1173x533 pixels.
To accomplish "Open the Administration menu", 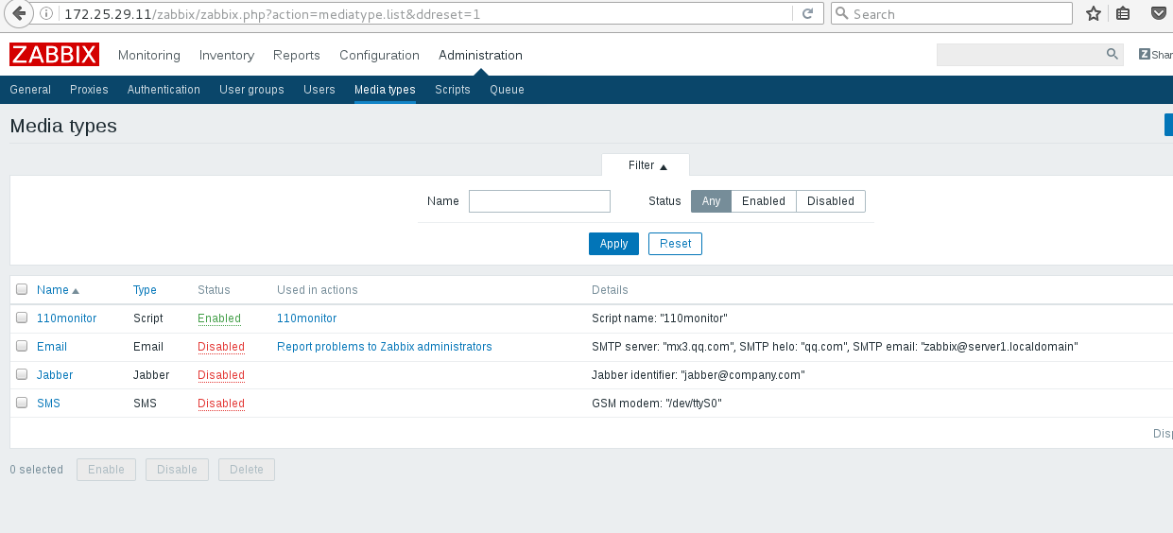I will click(480, 55).
